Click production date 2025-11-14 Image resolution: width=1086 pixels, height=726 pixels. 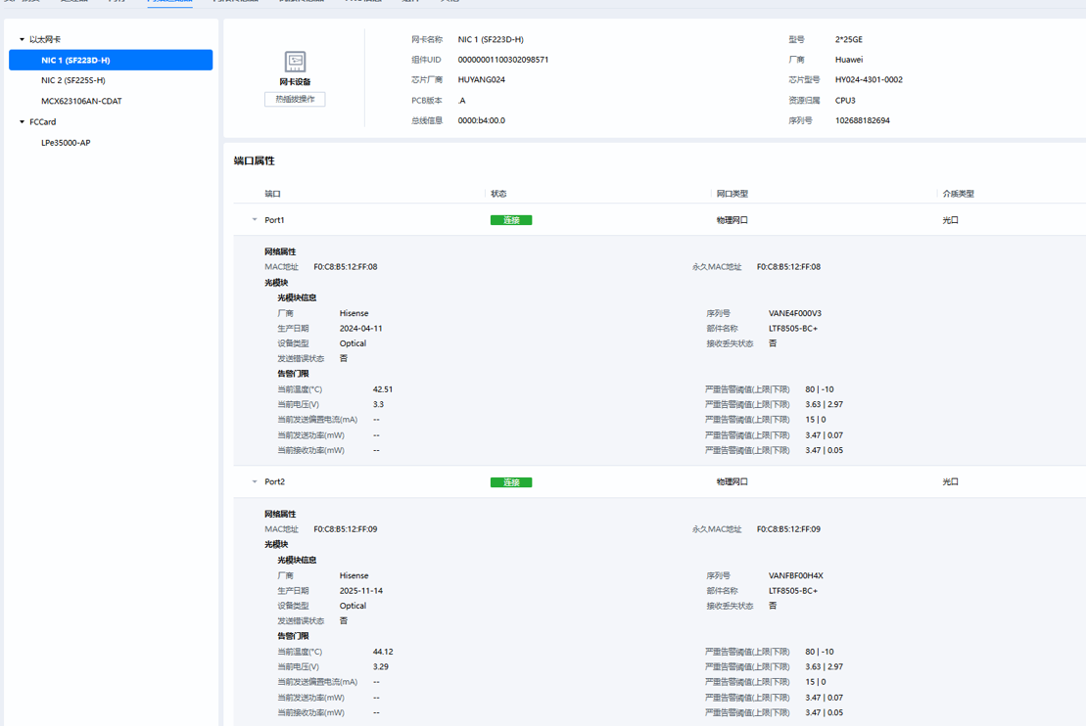360,591
